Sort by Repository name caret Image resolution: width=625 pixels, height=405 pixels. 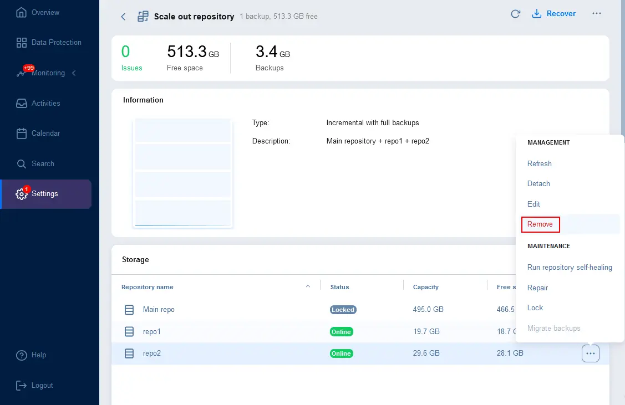coord(308,287)
